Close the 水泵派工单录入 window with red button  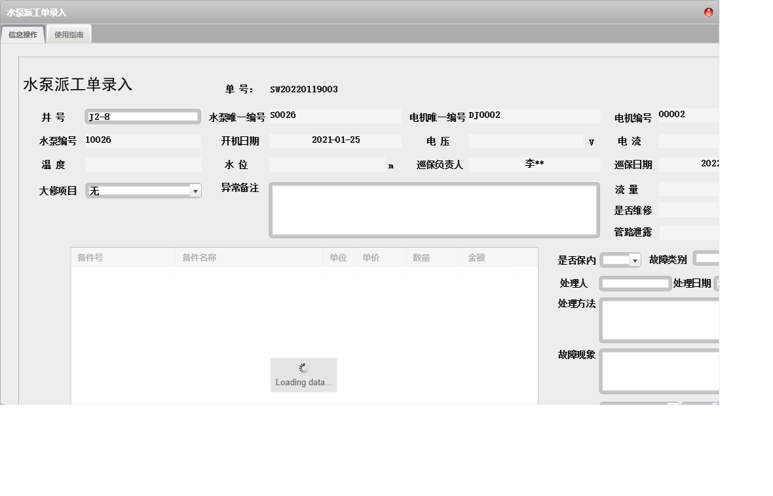tap(708, 12)
